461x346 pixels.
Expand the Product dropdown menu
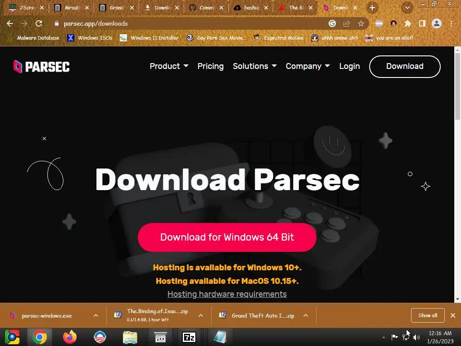pos(169,66)
